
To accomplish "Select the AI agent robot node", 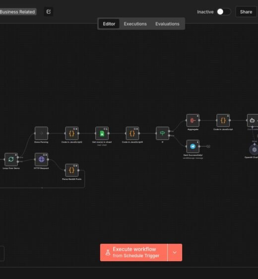I will (253, 121).
